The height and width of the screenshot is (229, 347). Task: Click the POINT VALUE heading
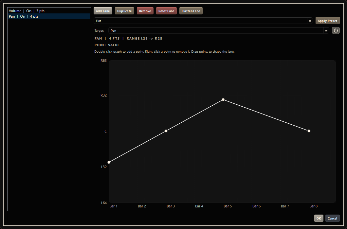point(107,45)
